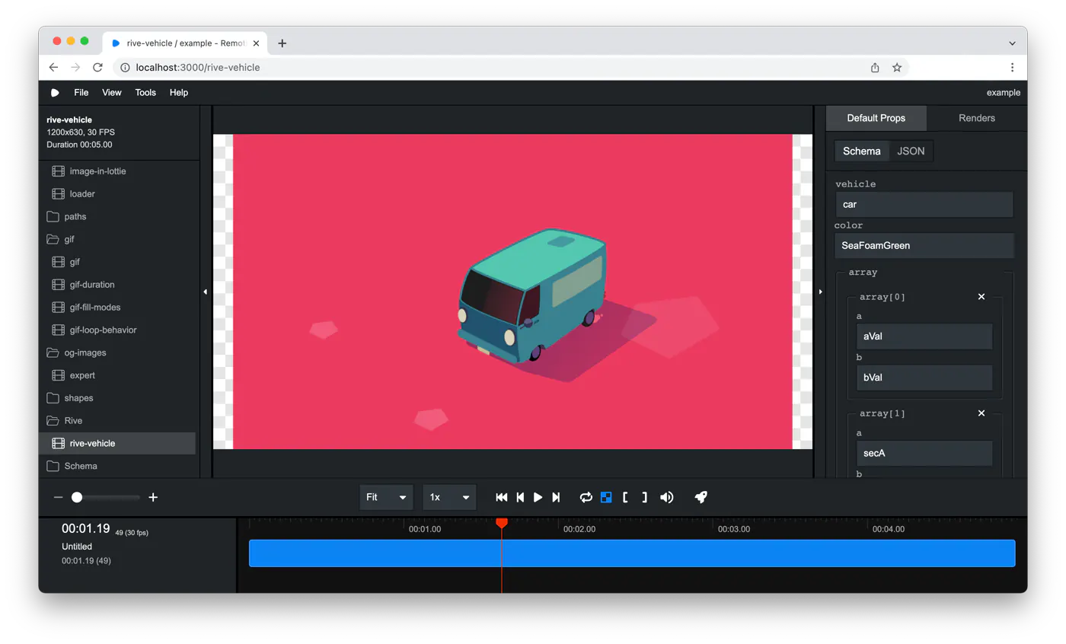
Task: Open the Fit zoom dropdown
Action: click(387, 497)
